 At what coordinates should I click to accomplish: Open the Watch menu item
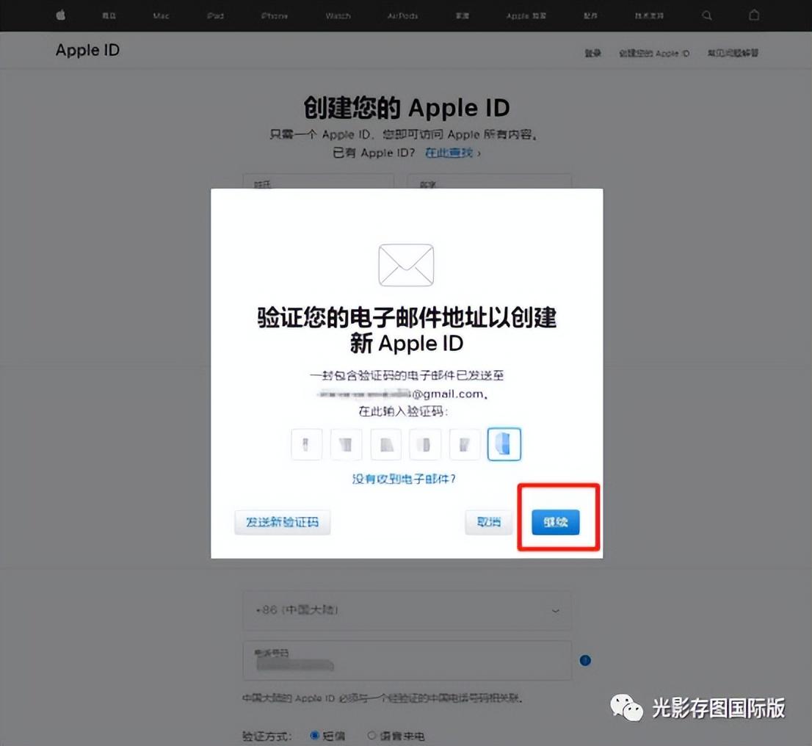(338, 16)
